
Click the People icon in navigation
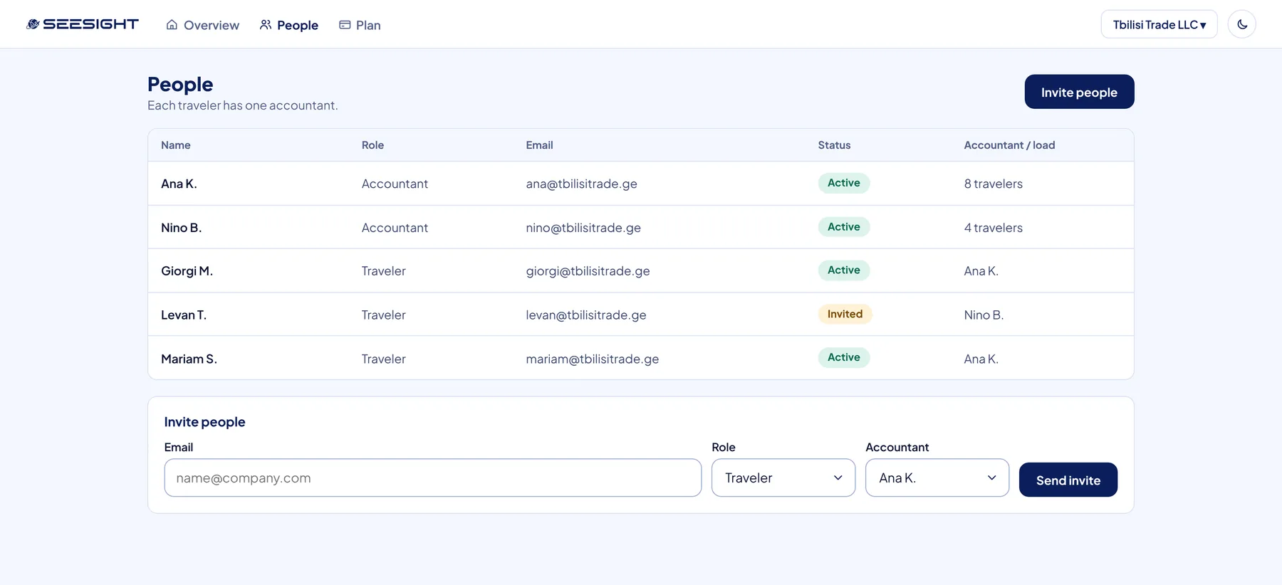(266, 25)
